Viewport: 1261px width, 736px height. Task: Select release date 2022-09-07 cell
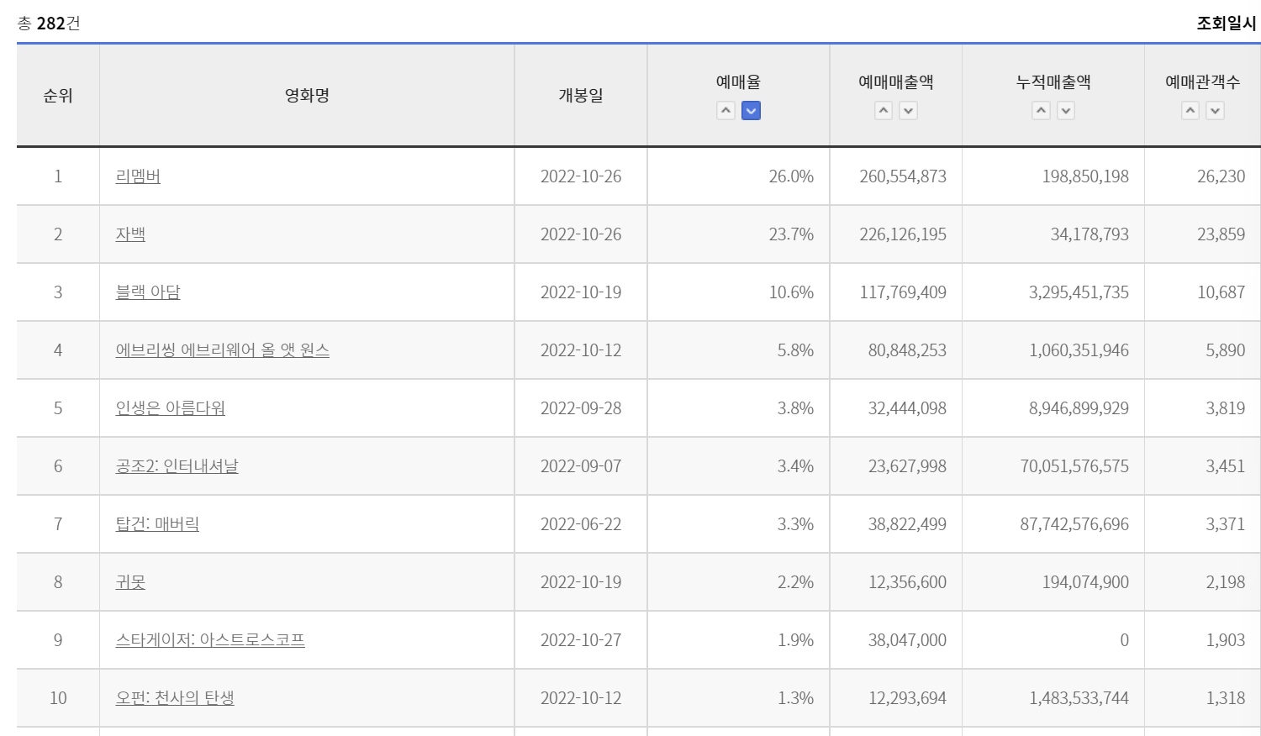pos(581,466)
